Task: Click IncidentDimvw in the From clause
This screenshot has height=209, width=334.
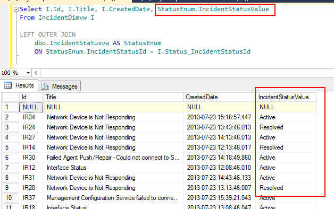Action: tap(63, 18)
